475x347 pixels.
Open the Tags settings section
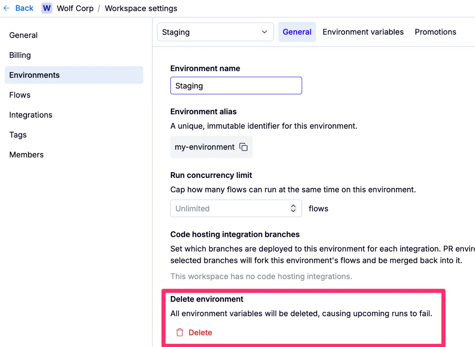(x=18, y=135)
